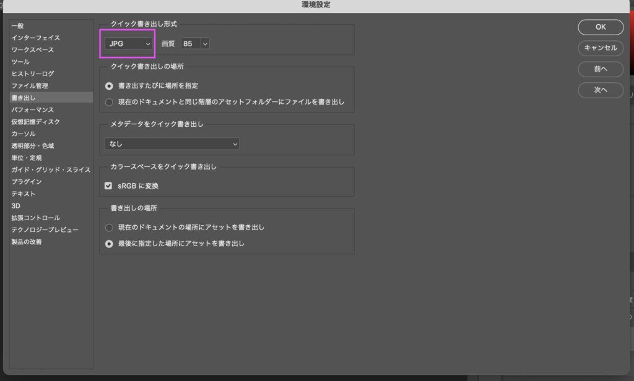Toggle the sRGB に変換 checkbox
The height and width of the screenshot is (381, 634).
[109, 186]
